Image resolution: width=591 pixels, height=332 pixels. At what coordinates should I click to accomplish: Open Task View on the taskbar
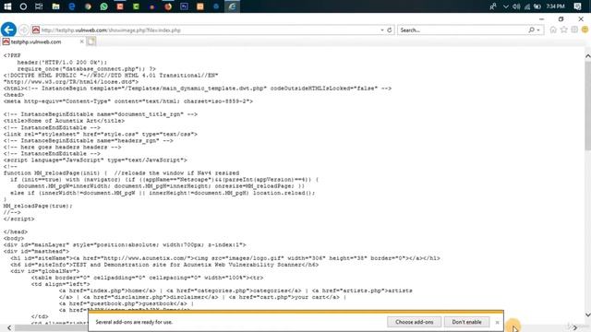click(39, 6)
